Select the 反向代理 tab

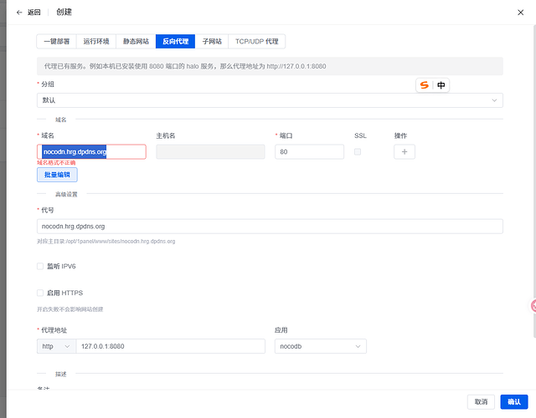coord(175,41)
